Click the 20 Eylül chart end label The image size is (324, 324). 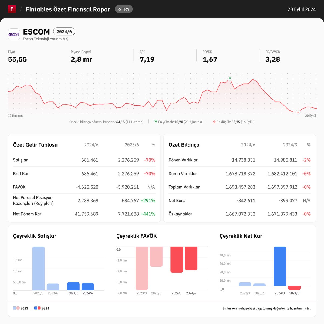(310, 116)
